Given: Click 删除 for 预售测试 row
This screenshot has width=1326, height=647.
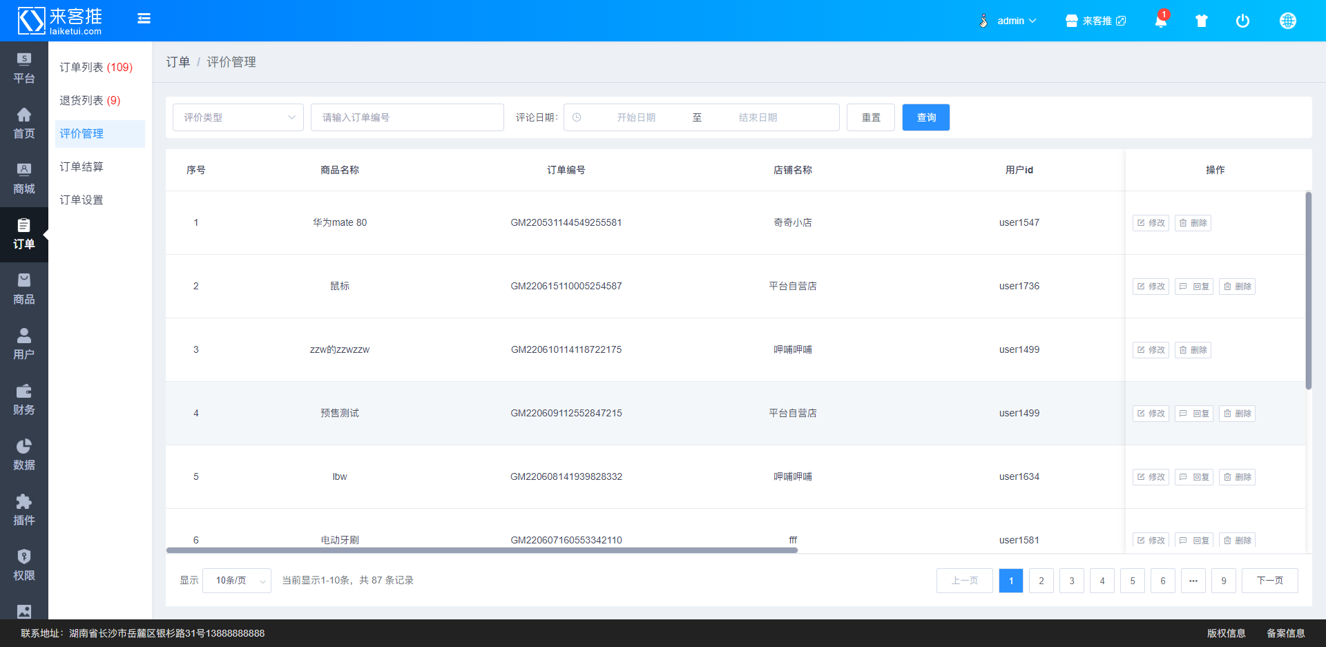Looking at the screenshot, I should tap(1237, 414).
